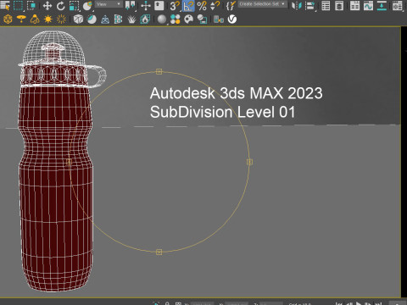407x305 pixels.
Task: Select the Select by Name tool
Action: [5, 5]
